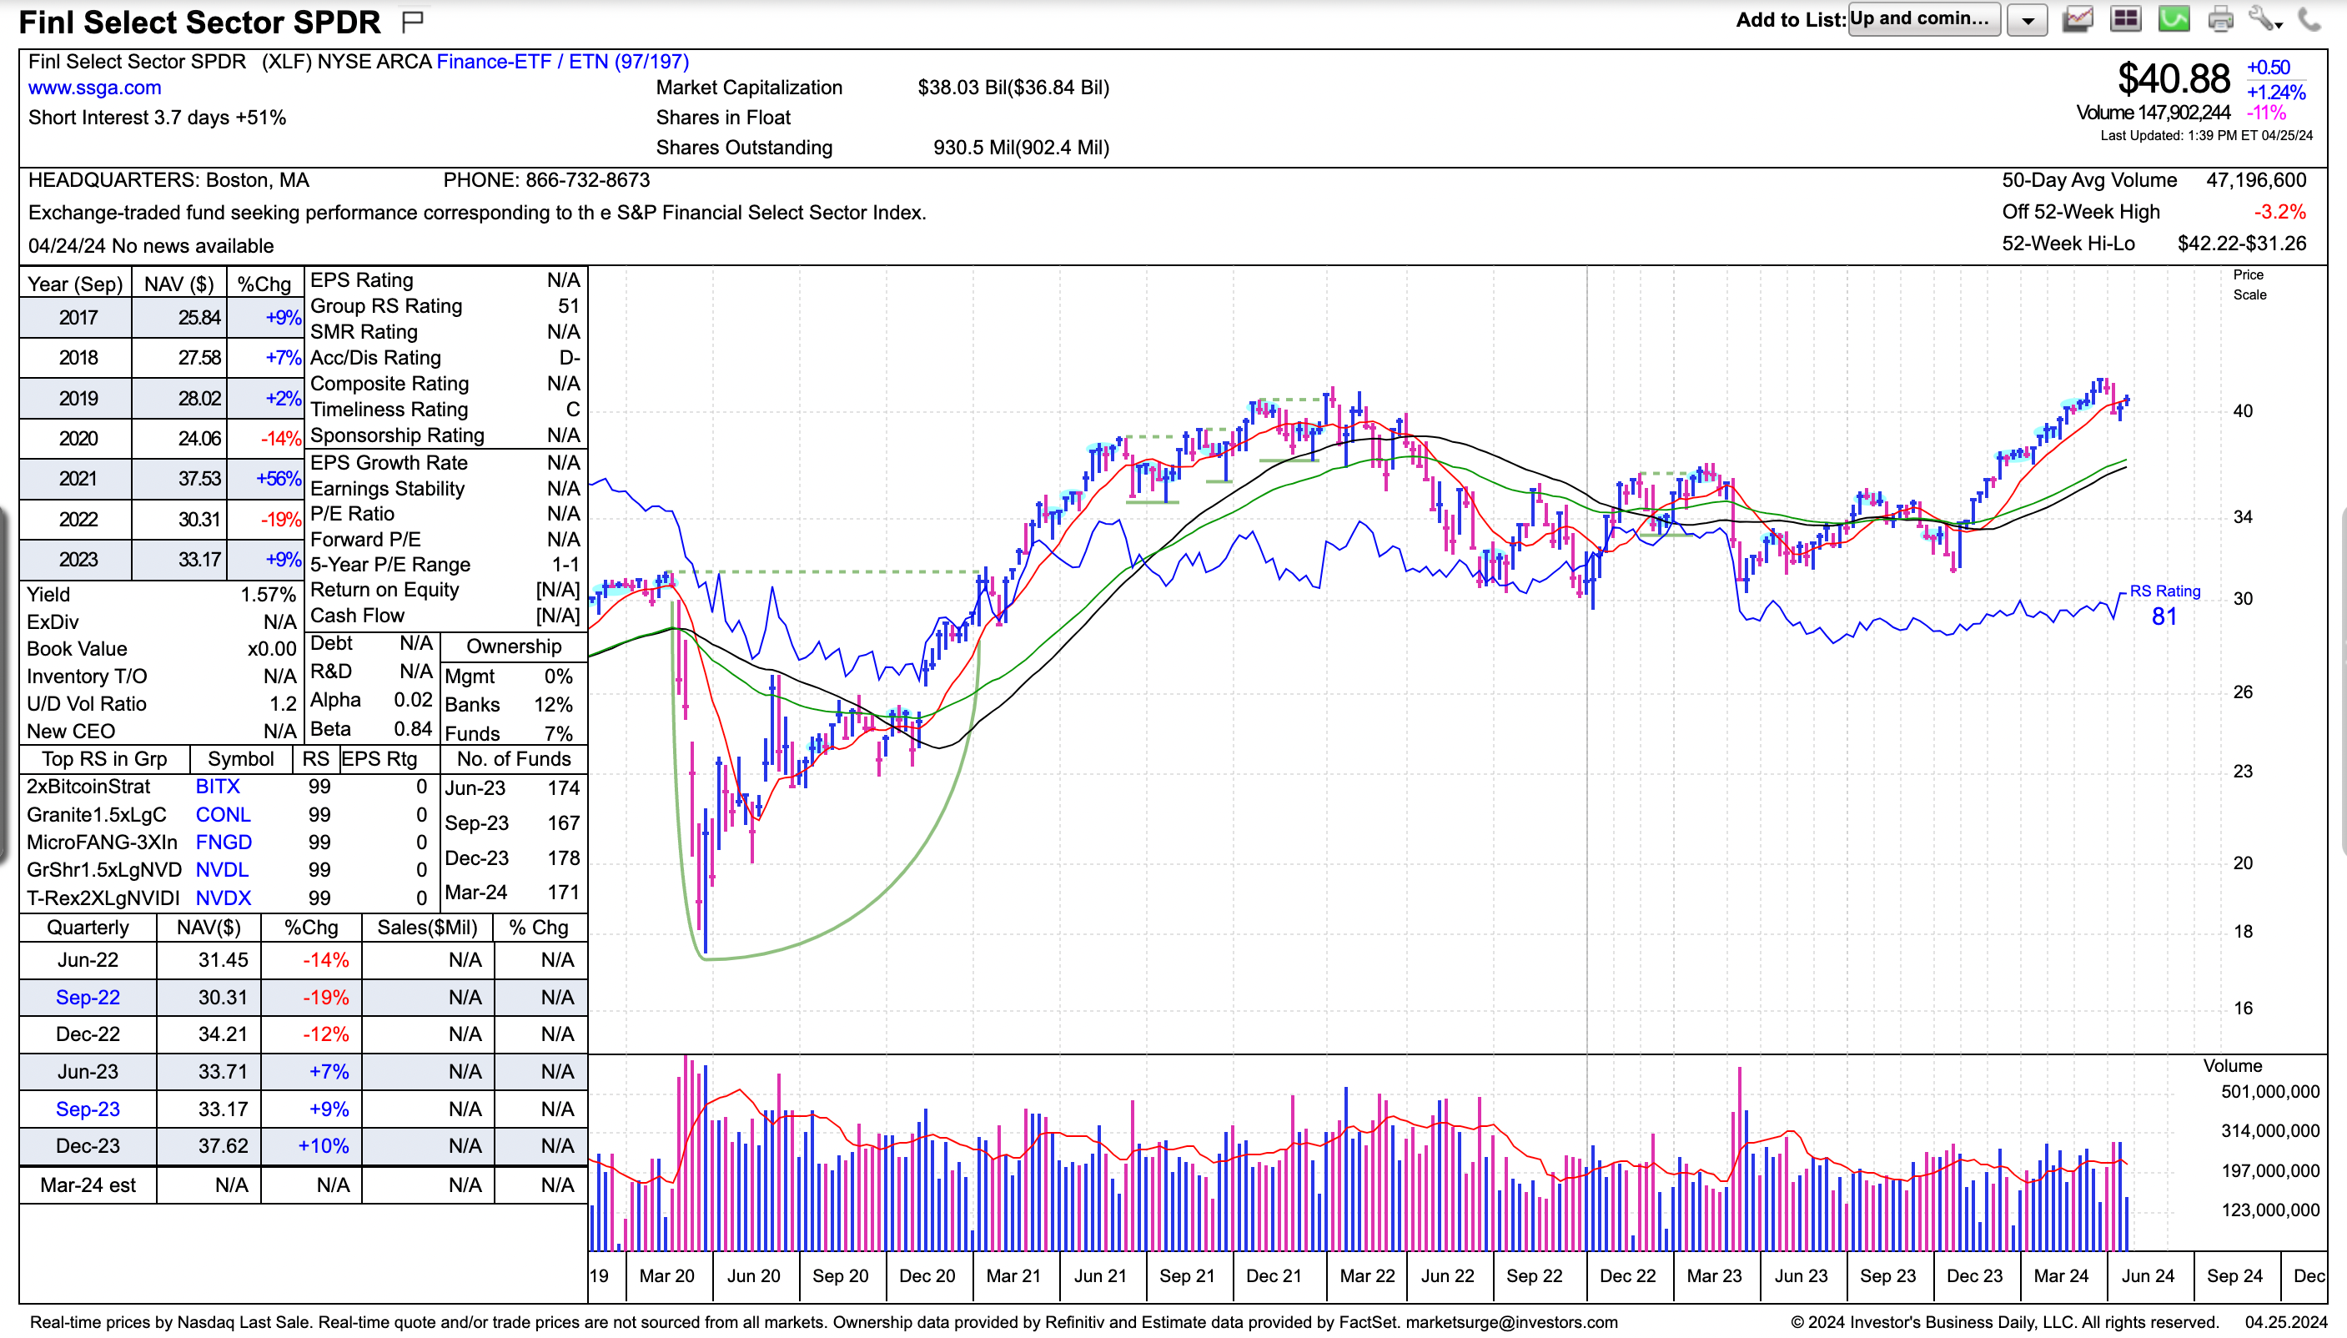
Task: Click the Dec-23 number of funds 178
Action: pyautogui.click(x=563, y=858)
